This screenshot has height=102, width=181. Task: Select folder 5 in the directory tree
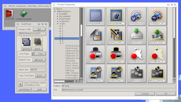(x=67, y=39)
